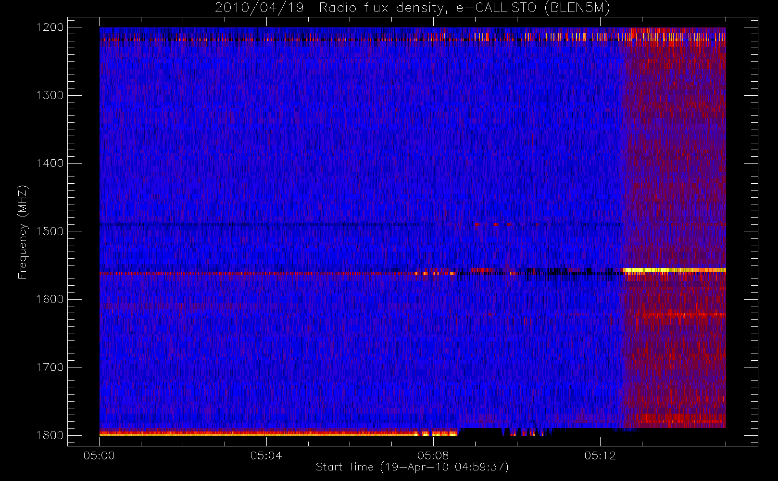
Task: Click the 1800 frequency tick label
Action: (50, 435)
